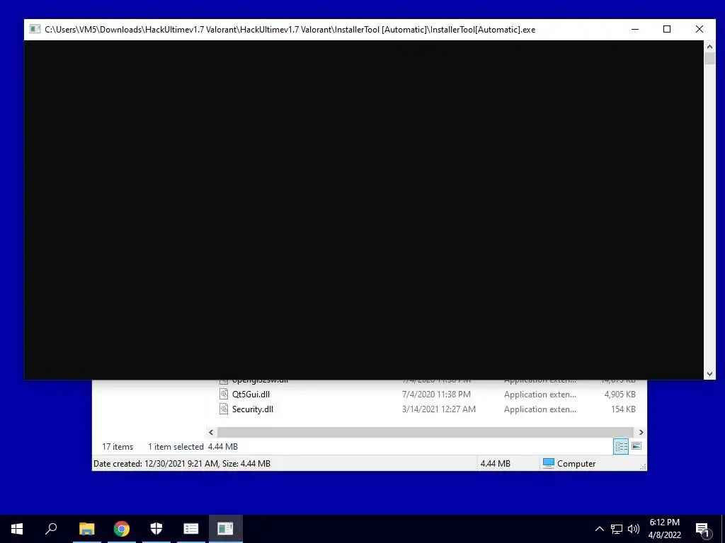Click '1 item selected 4.44 MB' text
This screenshot has width=725, height=543.
(193, 447)
